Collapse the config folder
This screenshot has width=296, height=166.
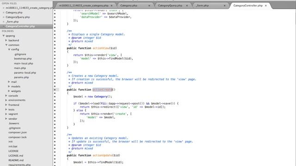click(x=9, y=49)
